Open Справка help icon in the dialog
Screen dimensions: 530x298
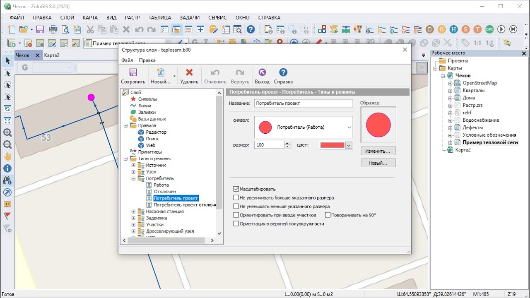[x=283, y=72]
